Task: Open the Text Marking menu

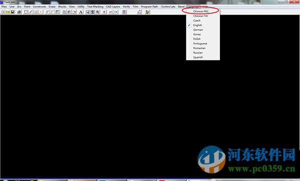Action: (95, 6)
